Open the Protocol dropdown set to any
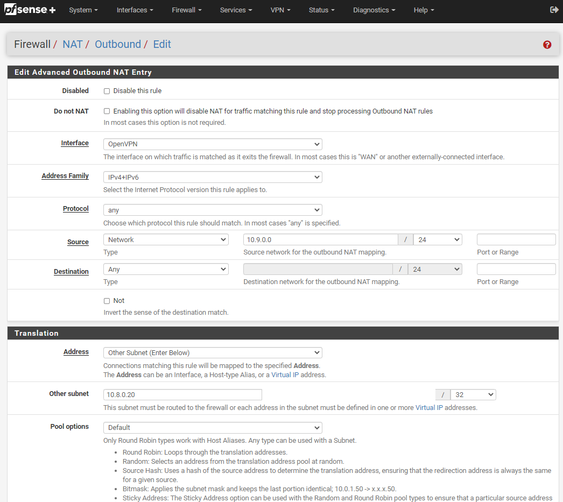 click(213, 210)
